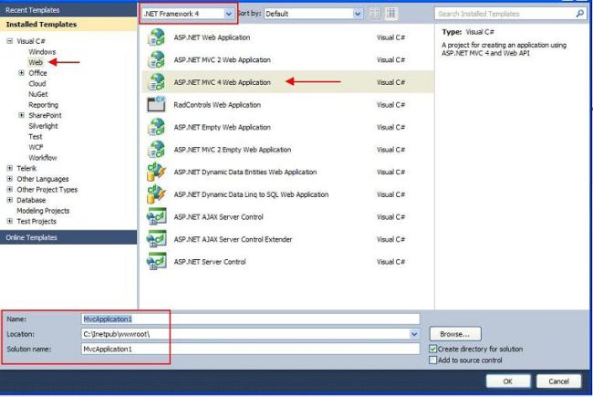Image resolution: width=593 pixels, height=397 pixels.
Task: Toggle Create directory for solution checkbox
Action: (x=433, y=349)
